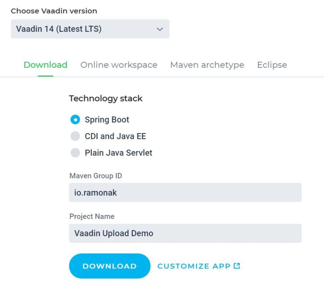Screen dimensions: 324x293
Task: Select the Spring Boot radio button
Action: click(75, 119)
